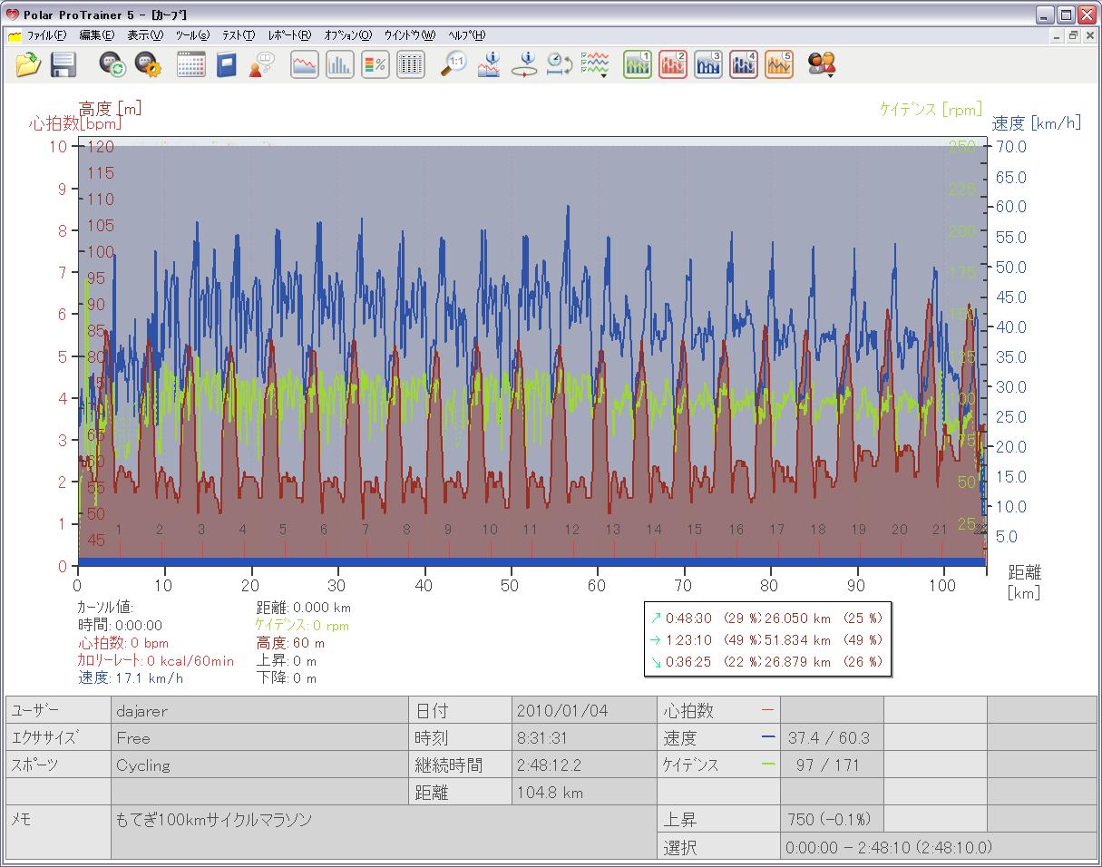Click the distance value 104.8 km
1102x867 pixels.
pyautogui.click(x=584, y=792)
